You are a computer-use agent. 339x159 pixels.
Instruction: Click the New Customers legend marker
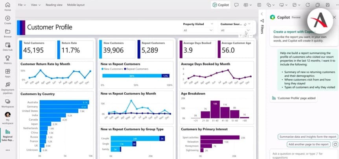(103, 69)
